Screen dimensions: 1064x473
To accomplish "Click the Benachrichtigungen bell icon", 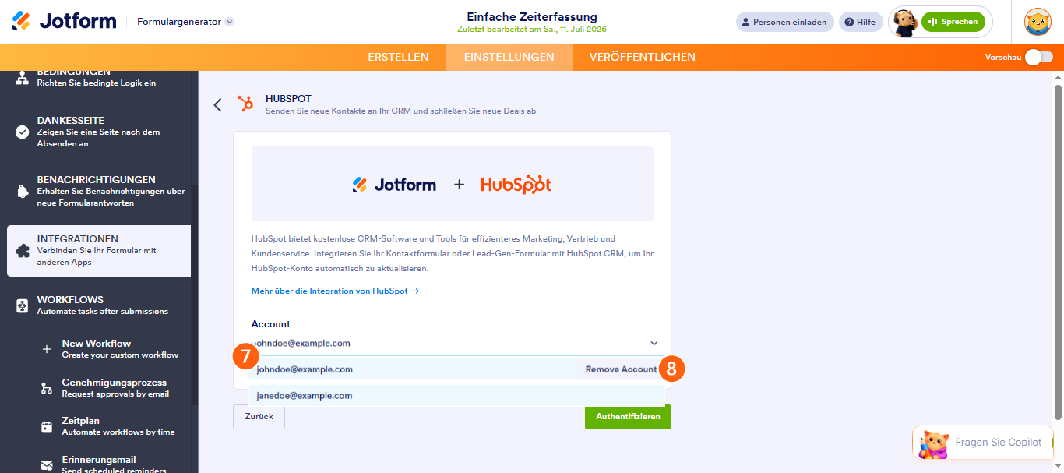I will [x=23, y=192].
